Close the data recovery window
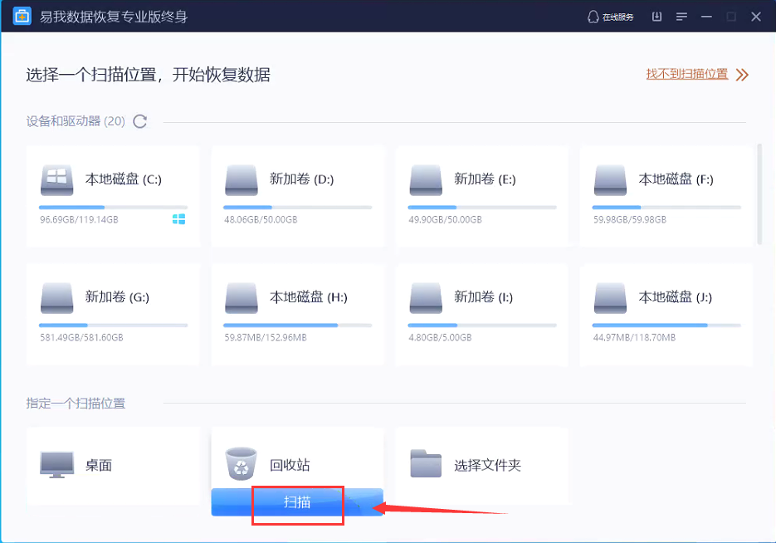Screen dimensions: 776x543 click(x=756, y=17)
